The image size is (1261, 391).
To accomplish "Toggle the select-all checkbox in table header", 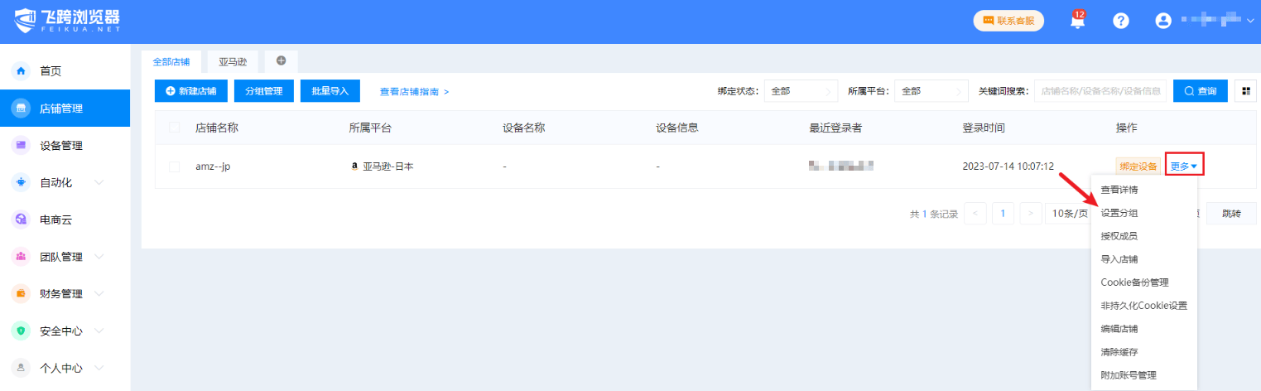I will pyautogui.click(x=174, y=128).
